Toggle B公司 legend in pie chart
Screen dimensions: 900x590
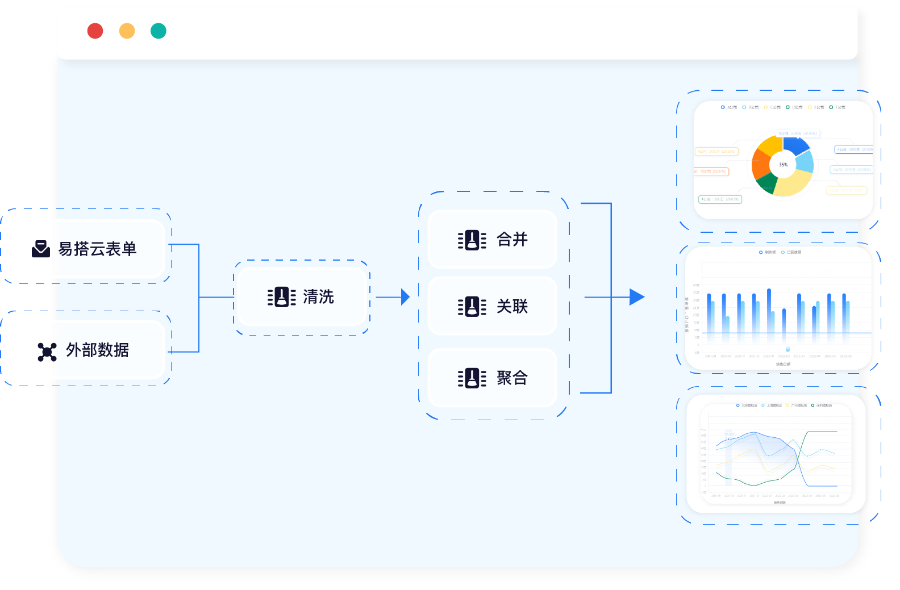pyautogui.click(x=751, y=107)
